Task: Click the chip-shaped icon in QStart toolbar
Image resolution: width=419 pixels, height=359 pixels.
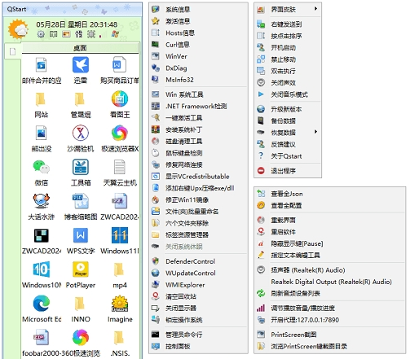Action: click(x=91, y=34)
